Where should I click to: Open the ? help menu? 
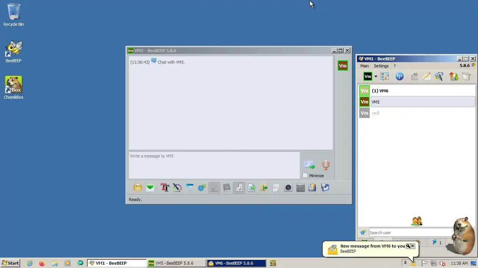[395, 66]
